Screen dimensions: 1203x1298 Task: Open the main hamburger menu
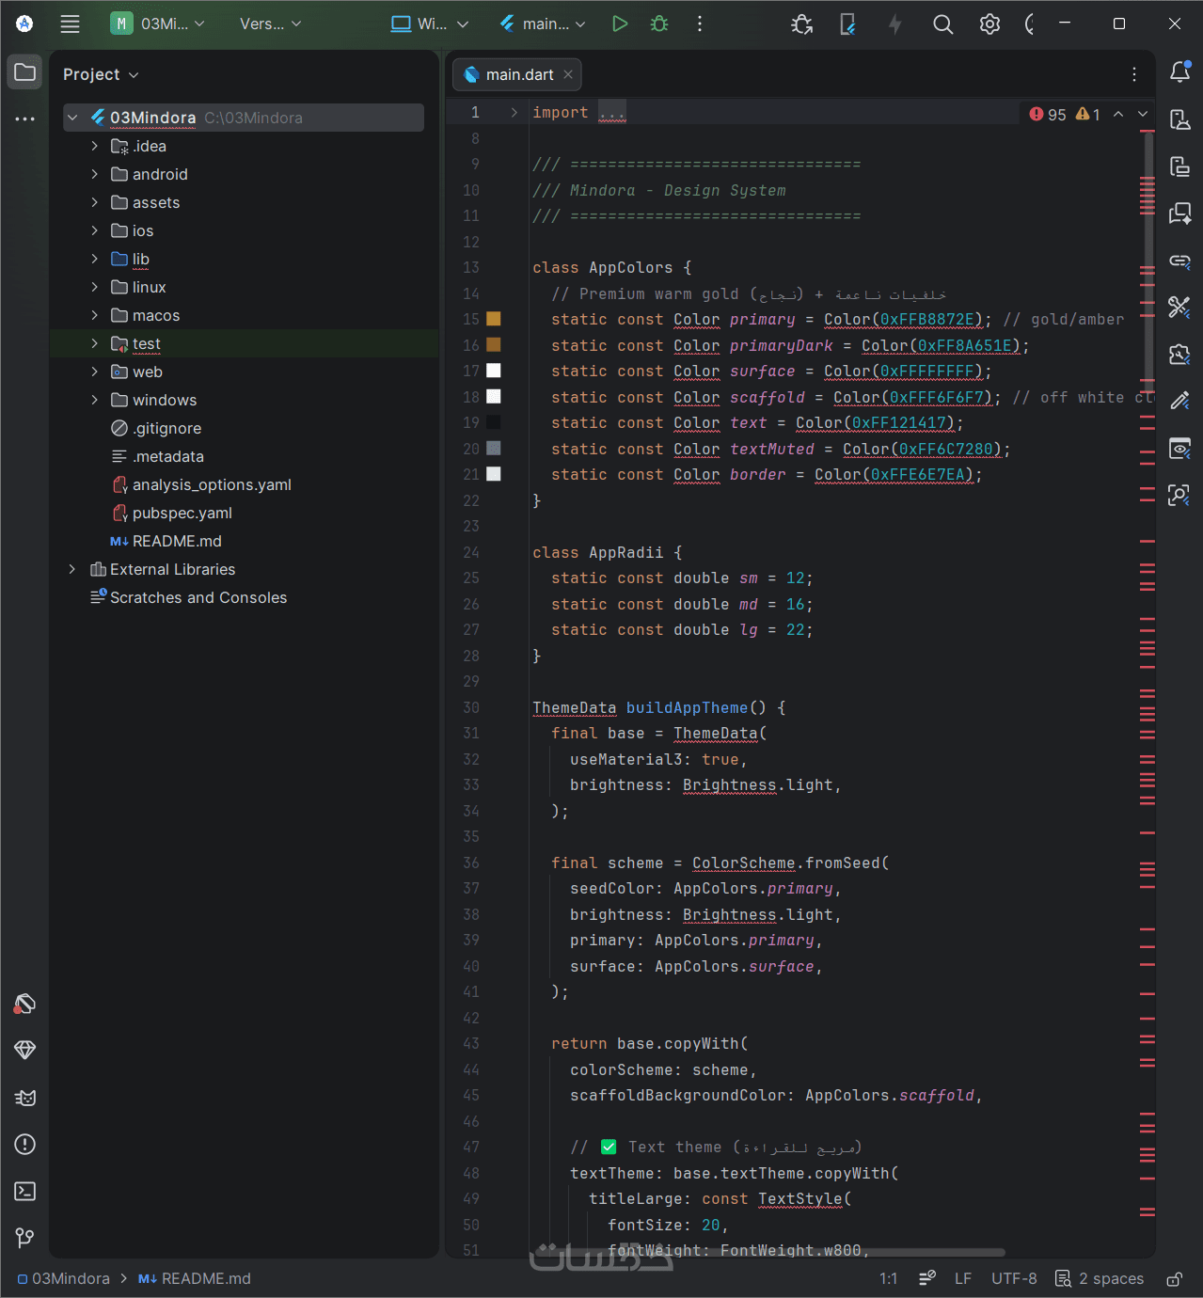click(71, 24)
